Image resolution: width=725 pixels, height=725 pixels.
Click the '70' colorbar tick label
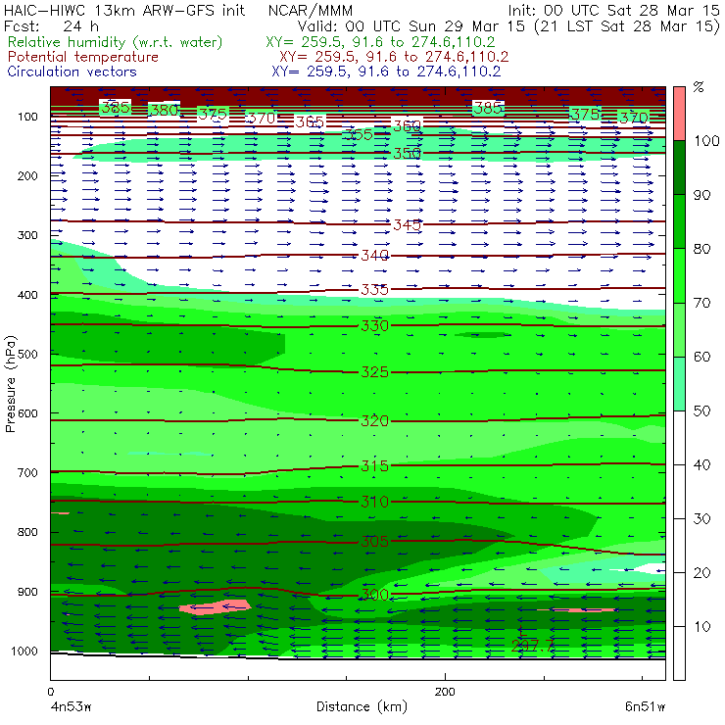click(x=701, y=303)
